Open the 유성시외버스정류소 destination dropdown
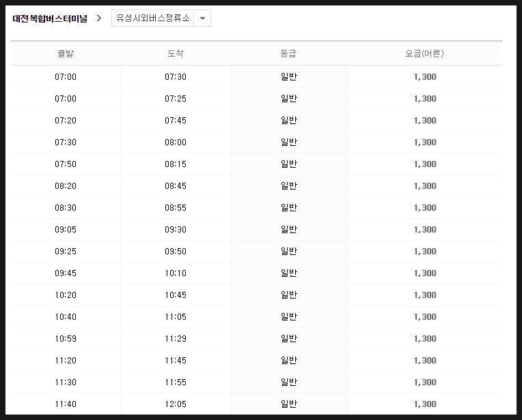This screenshot has height=420, width=522. (161, 18)
